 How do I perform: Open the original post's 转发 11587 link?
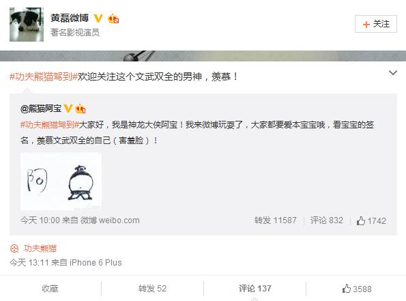[275, 220]
